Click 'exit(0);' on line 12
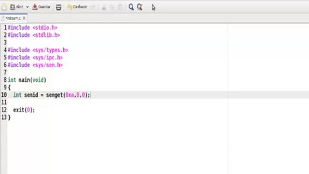Viewport: 309px width, 174px height. point(24,110)
